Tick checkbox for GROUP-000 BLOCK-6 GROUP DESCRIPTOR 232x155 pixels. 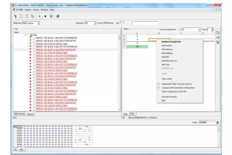tap(34, 41)
